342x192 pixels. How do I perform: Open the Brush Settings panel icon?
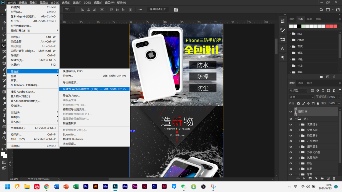tap(283, 30)
